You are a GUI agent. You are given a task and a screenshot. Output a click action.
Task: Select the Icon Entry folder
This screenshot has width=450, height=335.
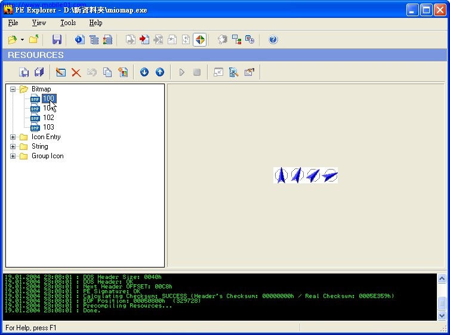click(46, 137)
